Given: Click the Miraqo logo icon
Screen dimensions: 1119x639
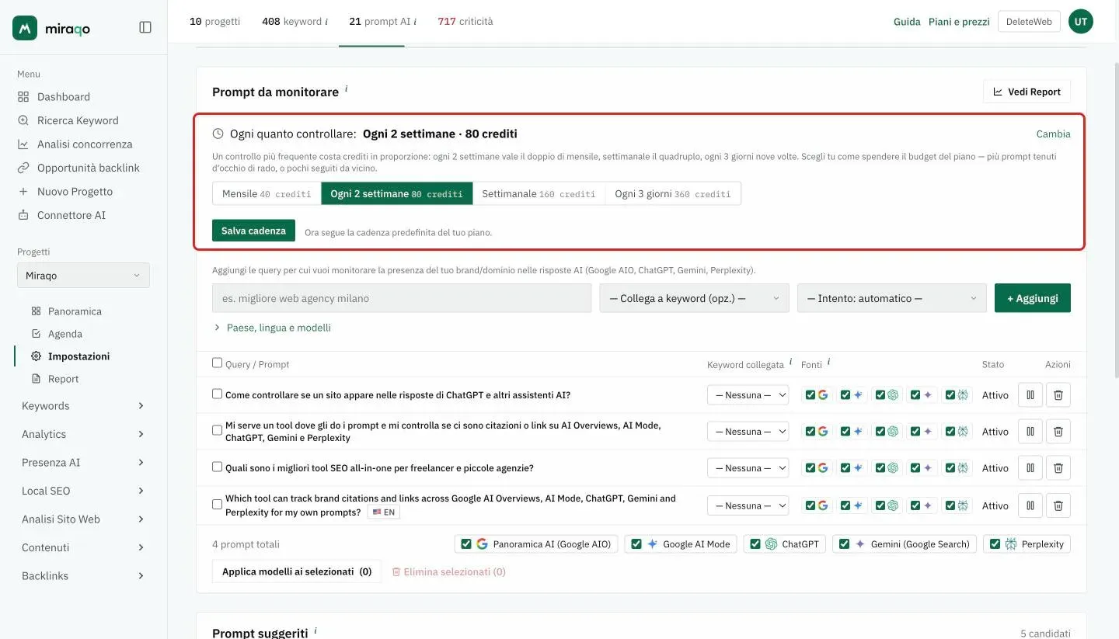Looking at the screenshot, I should tap(25, 28).
